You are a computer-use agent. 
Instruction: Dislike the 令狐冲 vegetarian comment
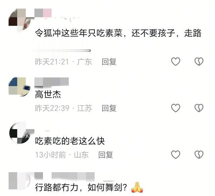point(199,61)
